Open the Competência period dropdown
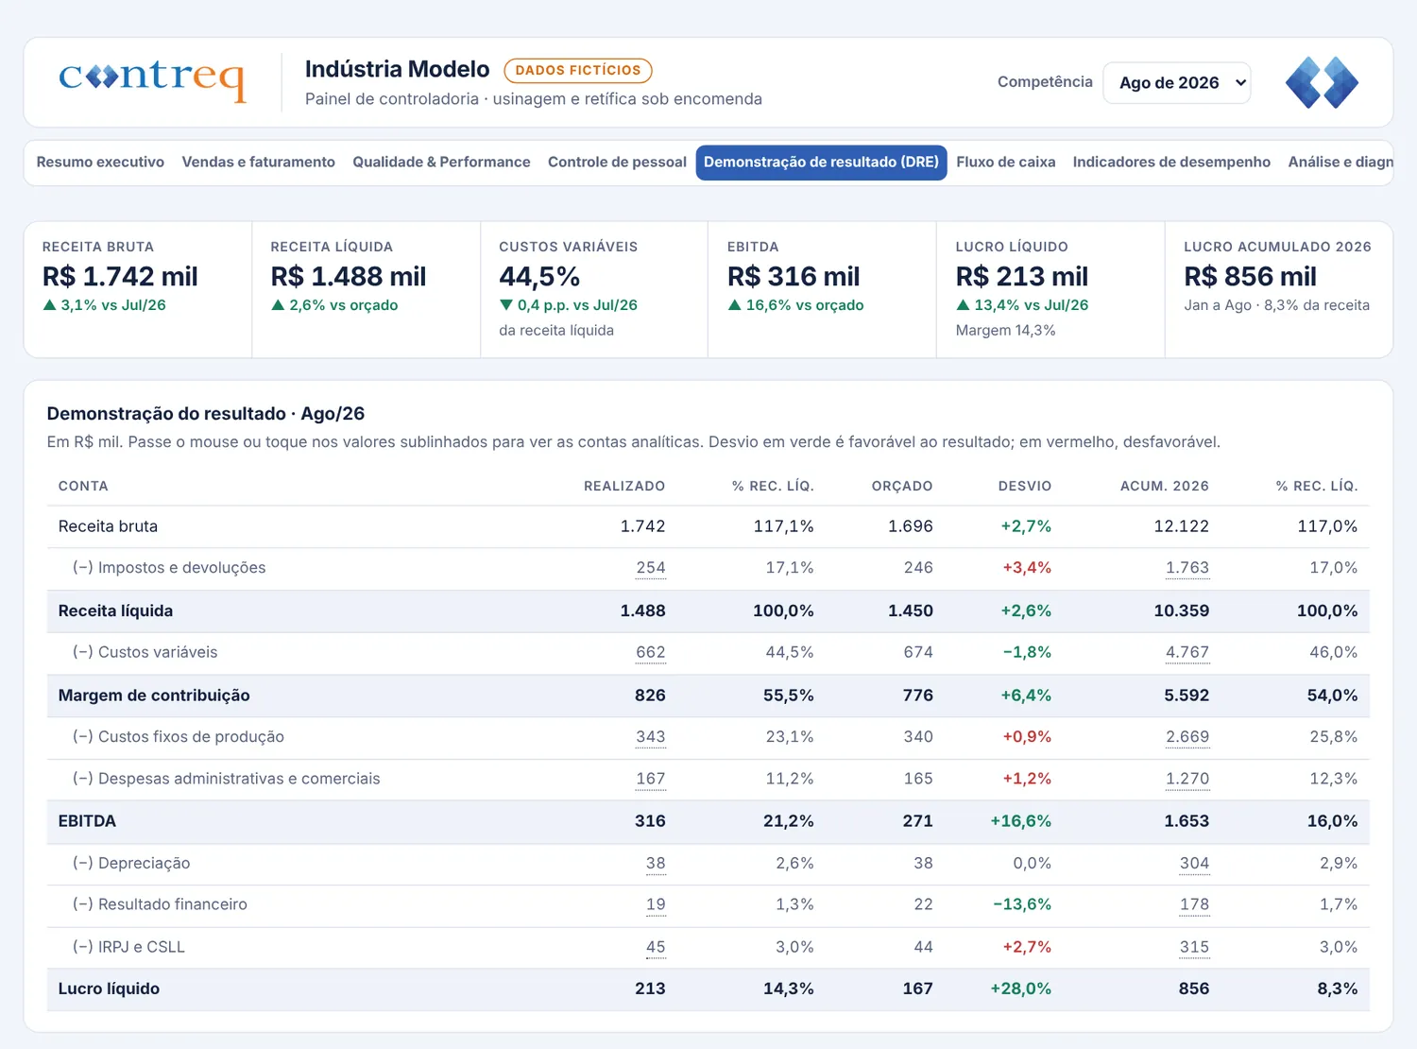Viewport: 1417px width, 1049px height. [x=1177, y=82]
